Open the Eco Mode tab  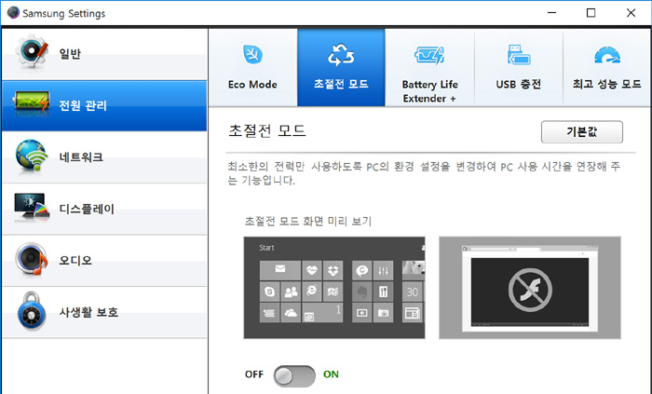(252, 67)
